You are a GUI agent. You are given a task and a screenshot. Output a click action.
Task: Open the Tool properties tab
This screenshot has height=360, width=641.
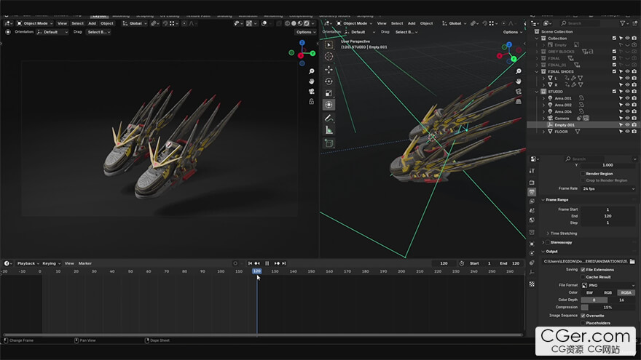pos(532,171)
